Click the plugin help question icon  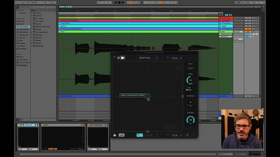(x=194, y=135)
